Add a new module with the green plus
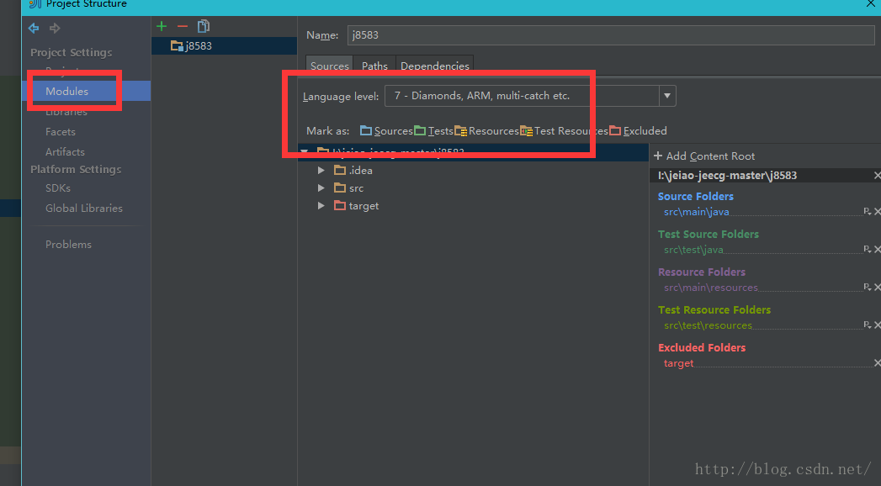Image resolution: width=881 pixels, height=486 pixels. 162,26
